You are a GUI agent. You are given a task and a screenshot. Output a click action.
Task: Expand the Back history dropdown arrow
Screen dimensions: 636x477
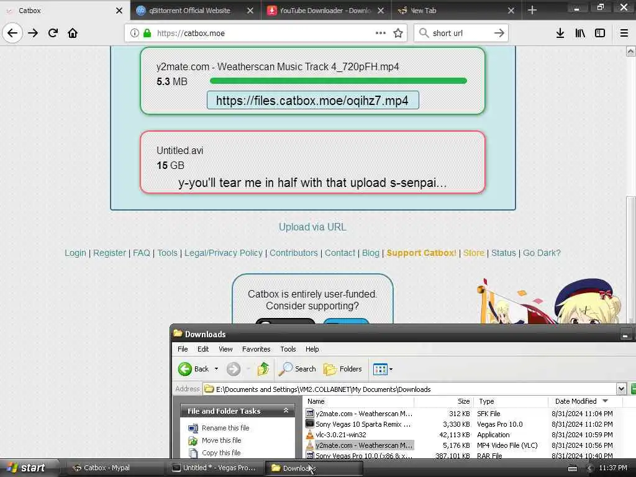tap(216, 369)
